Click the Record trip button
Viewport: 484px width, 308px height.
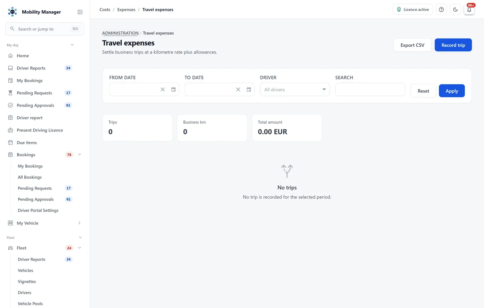click(453, 45)
